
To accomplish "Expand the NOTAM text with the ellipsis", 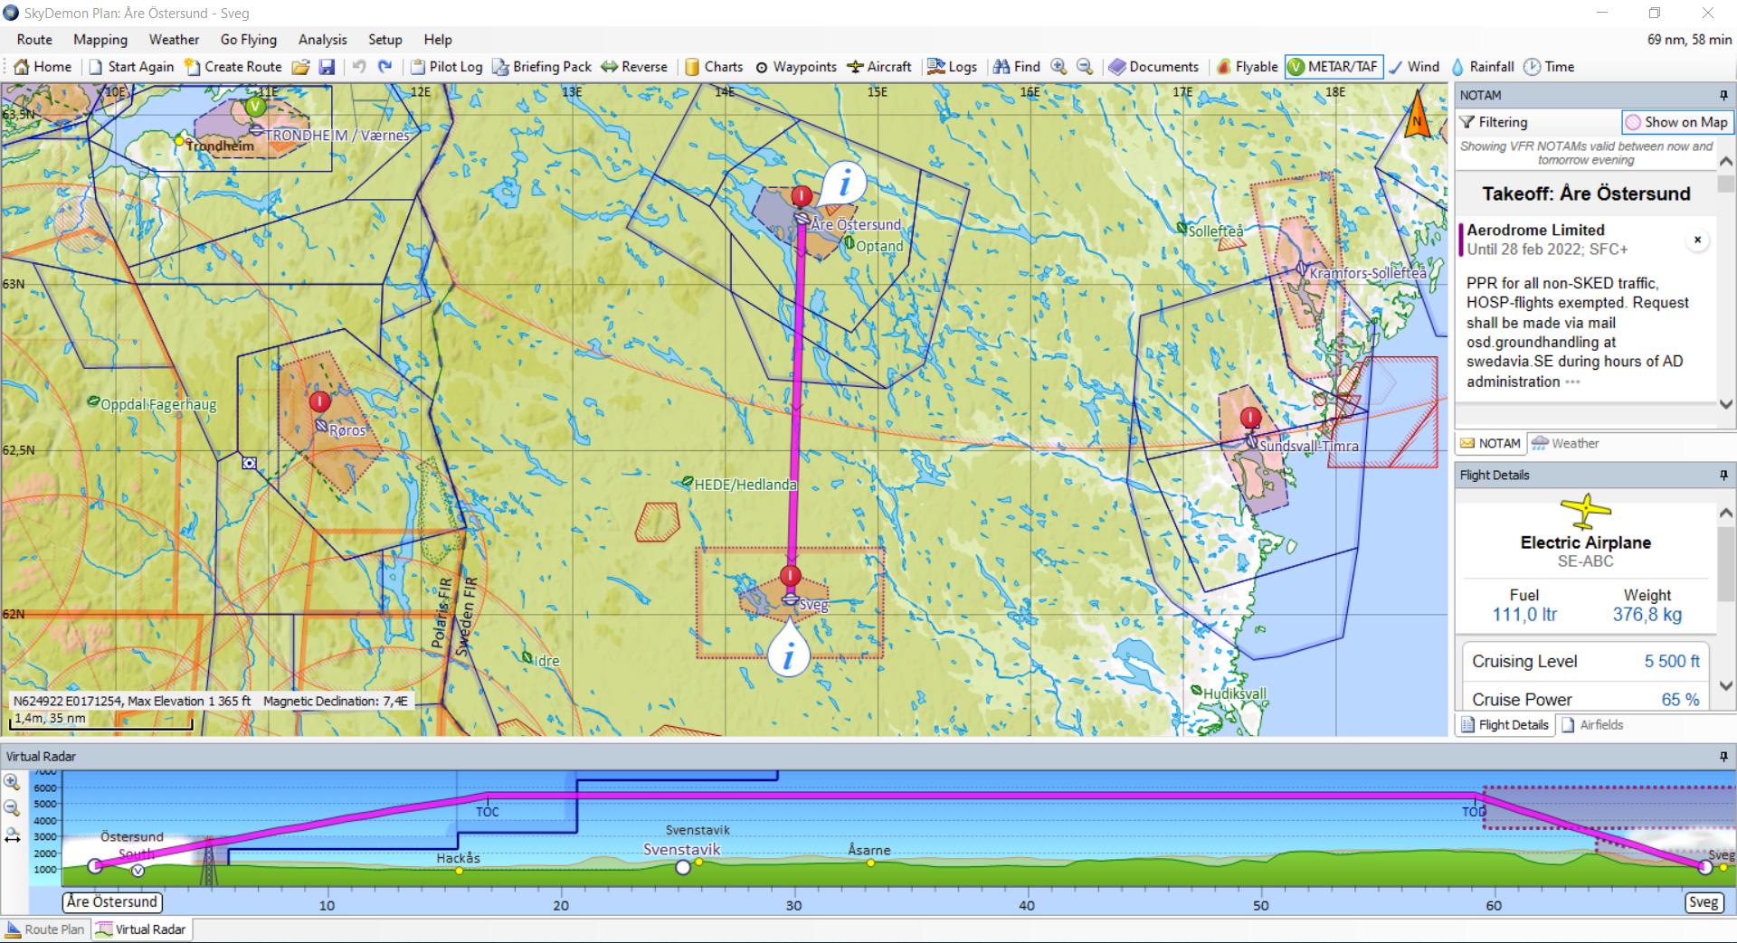I will pyautogui.click(x=1572, y=382).
